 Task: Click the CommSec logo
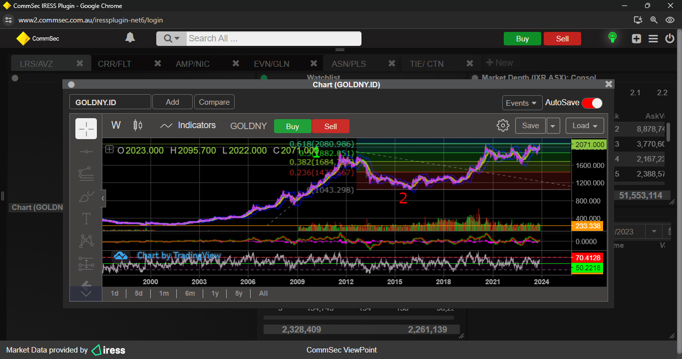pos(37,38)
